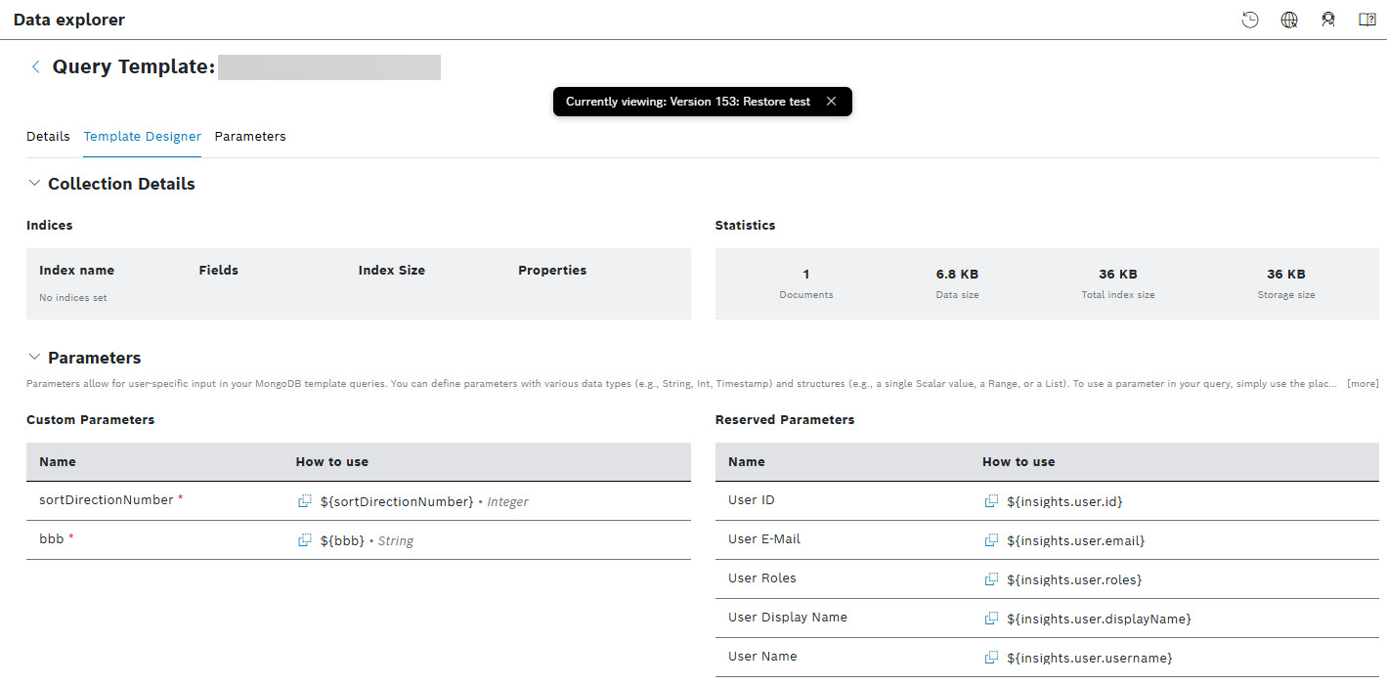This screenshot has width=1387, height=684.
Task: Click the Fields column header
Action: coord(219,271)
